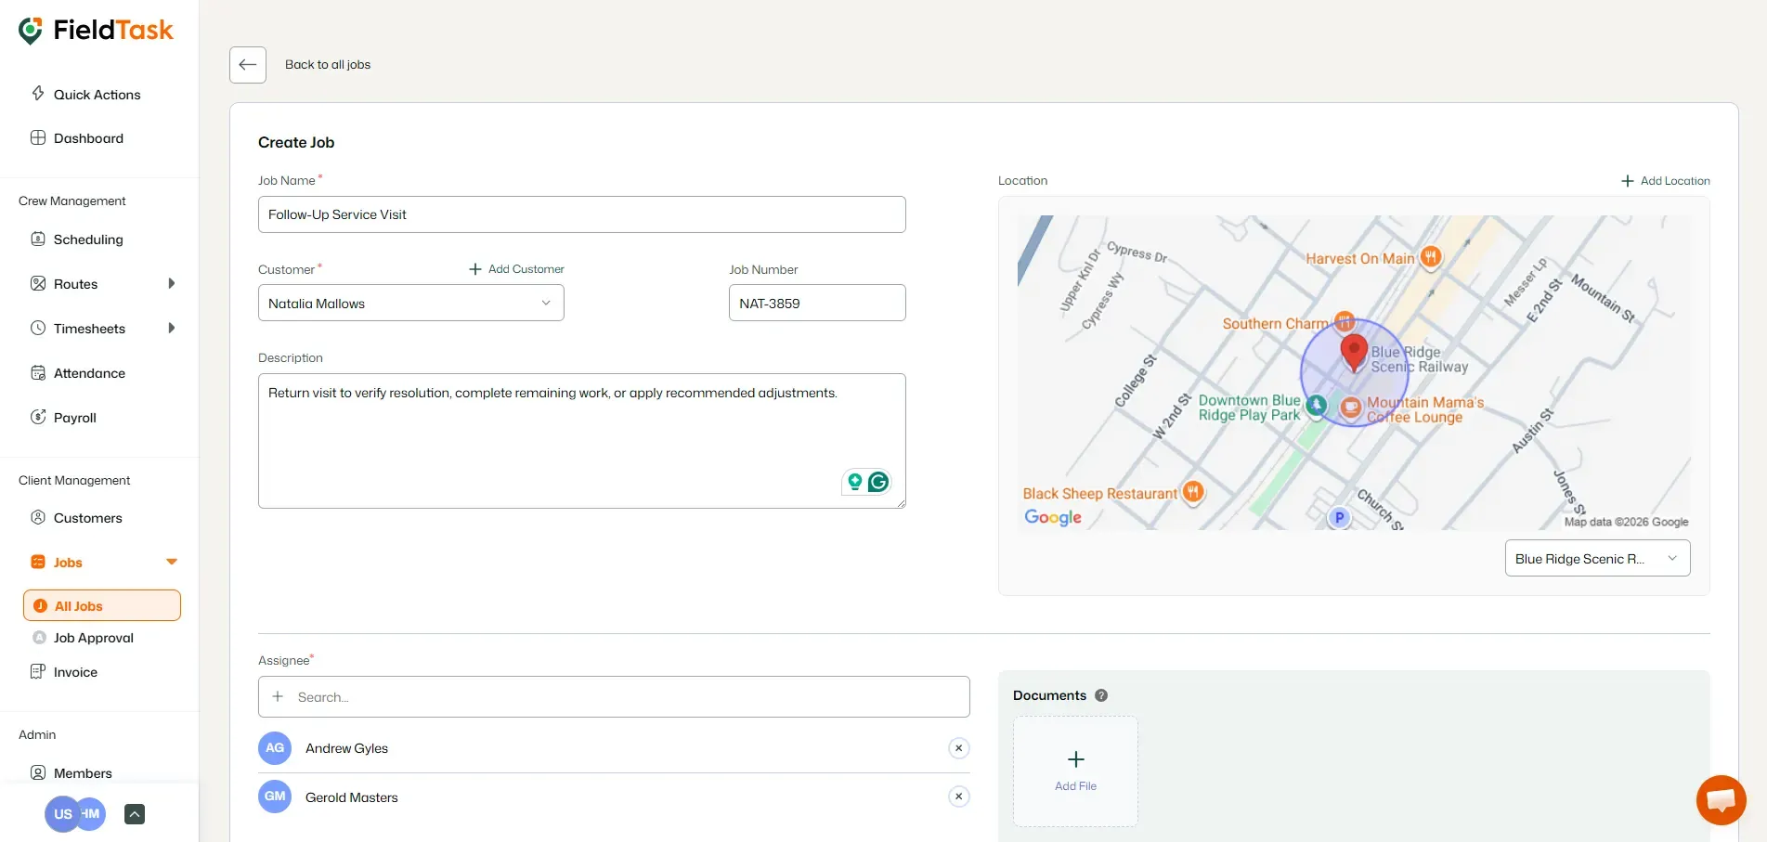Click the plus icon in Assignee search
The image size is (1767, 842).
coord(278,696)
